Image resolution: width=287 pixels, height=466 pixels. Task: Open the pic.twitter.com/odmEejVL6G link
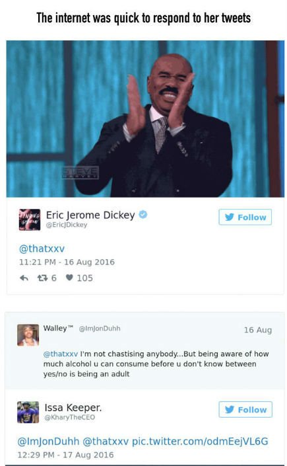[x=200, y=442]
